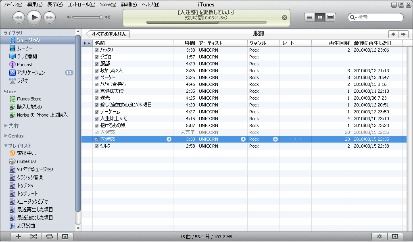This screenshot has width=413, height=242.
Task: Click arrow next to selected Rock genre
Action: [275, 139]
